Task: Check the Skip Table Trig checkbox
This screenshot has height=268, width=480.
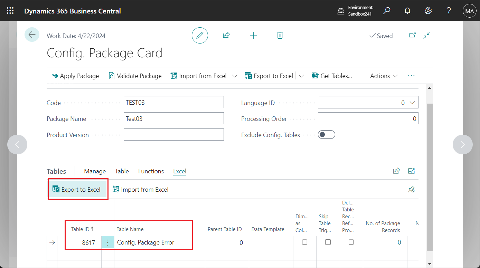Action: (x=328, y=242)
